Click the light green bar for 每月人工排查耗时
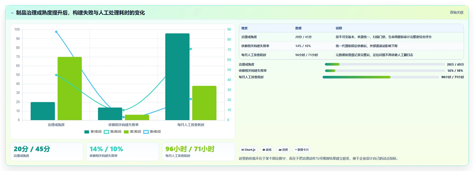Viewport: 474px width, 171px height. 204,103
